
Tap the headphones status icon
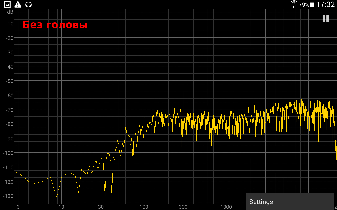[x=28, y=4]
